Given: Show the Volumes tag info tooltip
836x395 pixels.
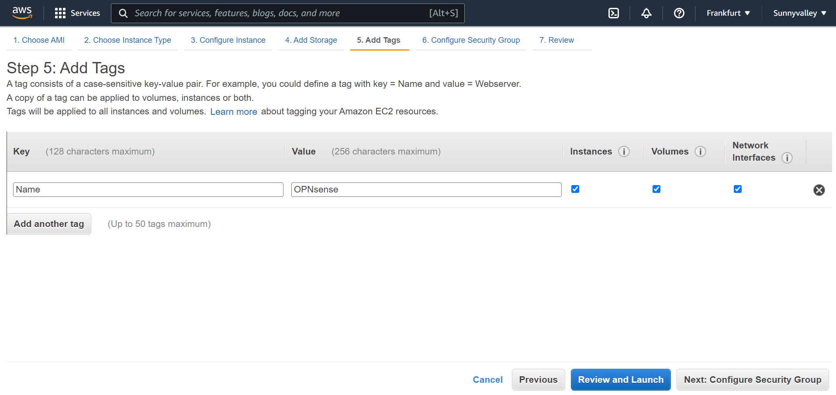Looking at the screenshot, I should point(701,152).
